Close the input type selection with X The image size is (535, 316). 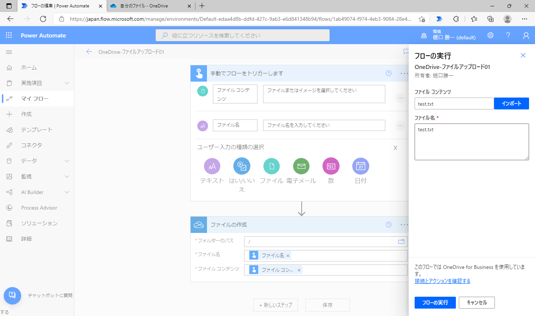pyautogui.click(x=395, y=148)
